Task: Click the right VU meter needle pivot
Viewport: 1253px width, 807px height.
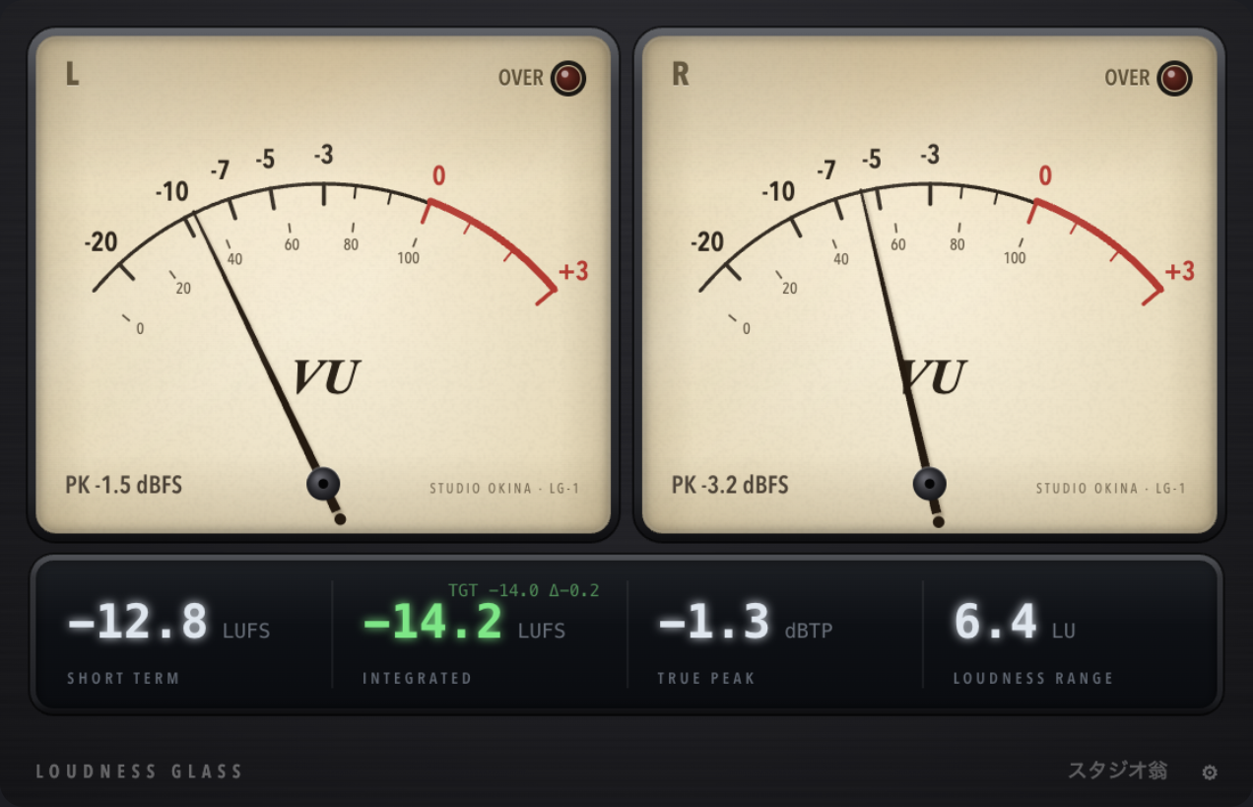Action: (x=929, y=484)
